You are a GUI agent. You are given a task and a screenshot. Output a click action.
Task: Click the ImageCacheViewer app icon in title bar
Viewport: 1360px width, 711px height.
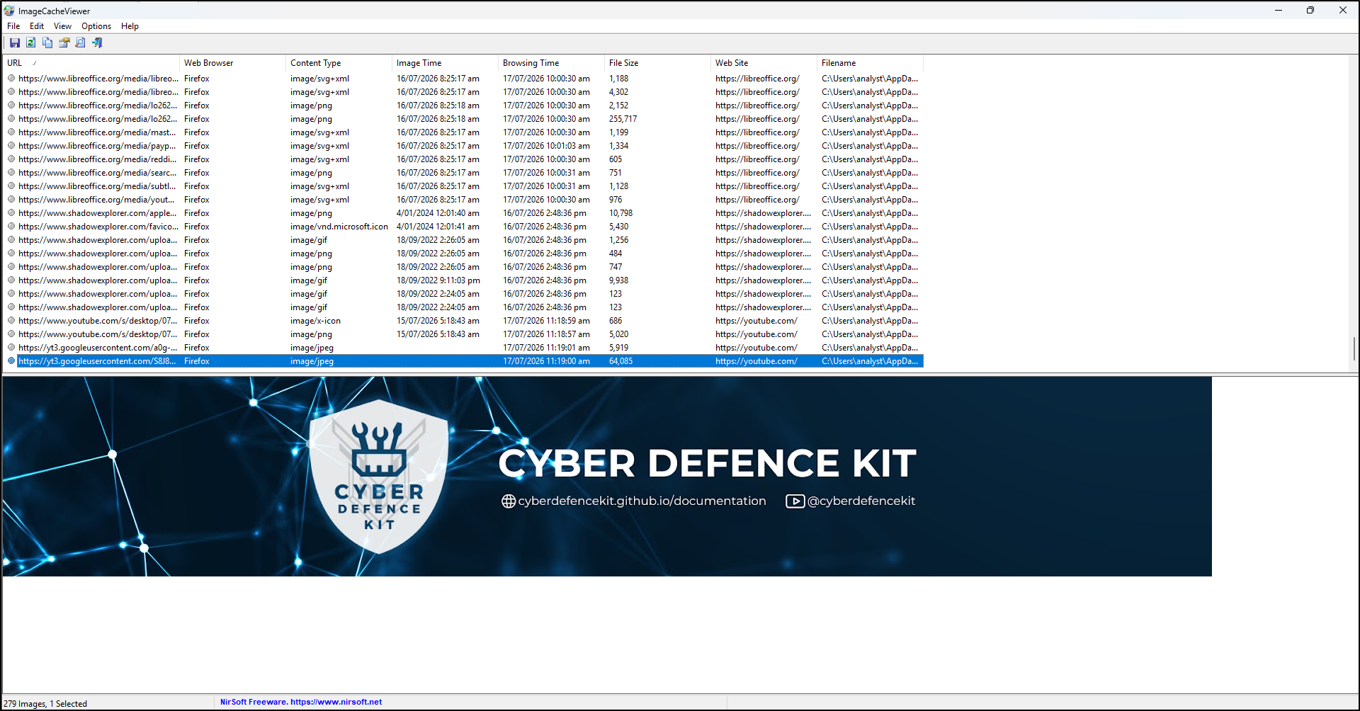pos(9,11)
